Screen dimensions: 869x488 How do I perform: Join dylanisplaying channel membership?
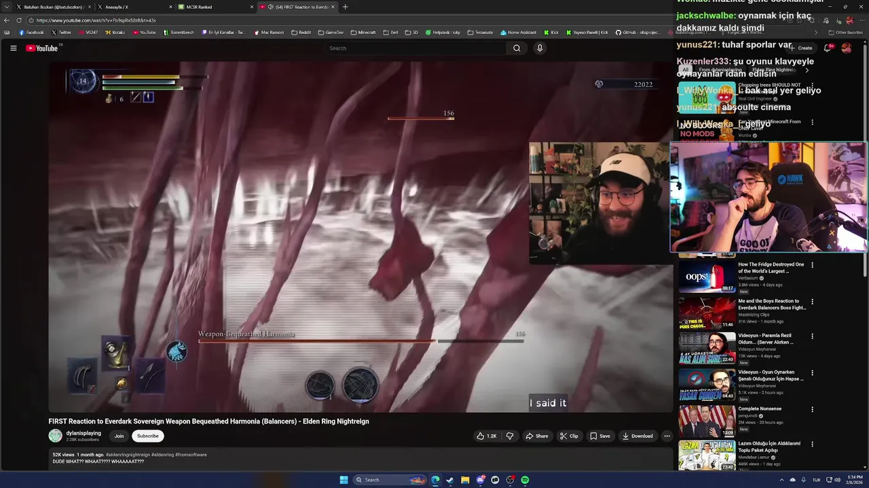[119, 436]
